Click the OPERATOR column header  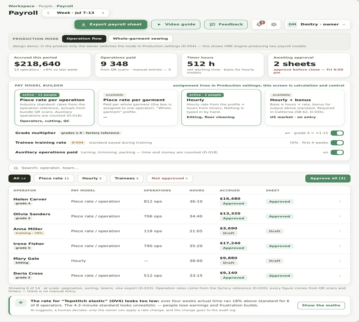[24, 190]
